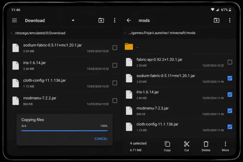Open overflow menu in Download pane
This screenshot has width=243, height=162.
[114, 20]
